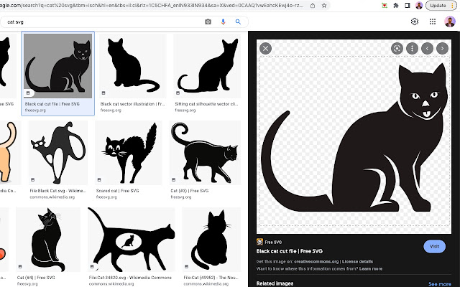
Task: Click license badge on 'Black cat cut file' thumbnail
Action: point(29,93)
